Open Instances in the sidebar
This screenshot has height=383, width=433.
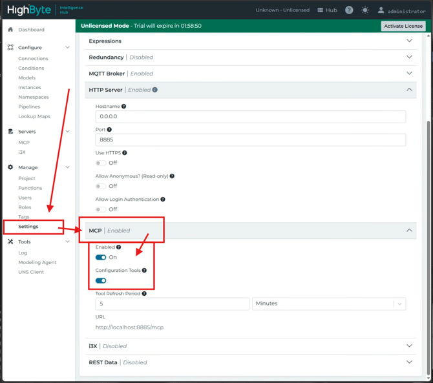pos(30,87)
